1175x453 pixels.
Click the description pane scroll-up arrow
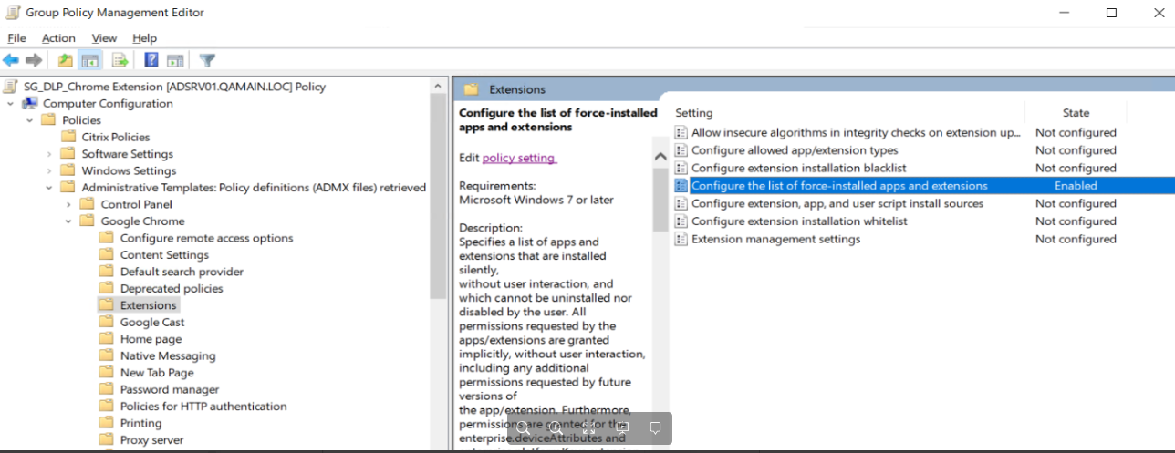(x=660, y=157)
